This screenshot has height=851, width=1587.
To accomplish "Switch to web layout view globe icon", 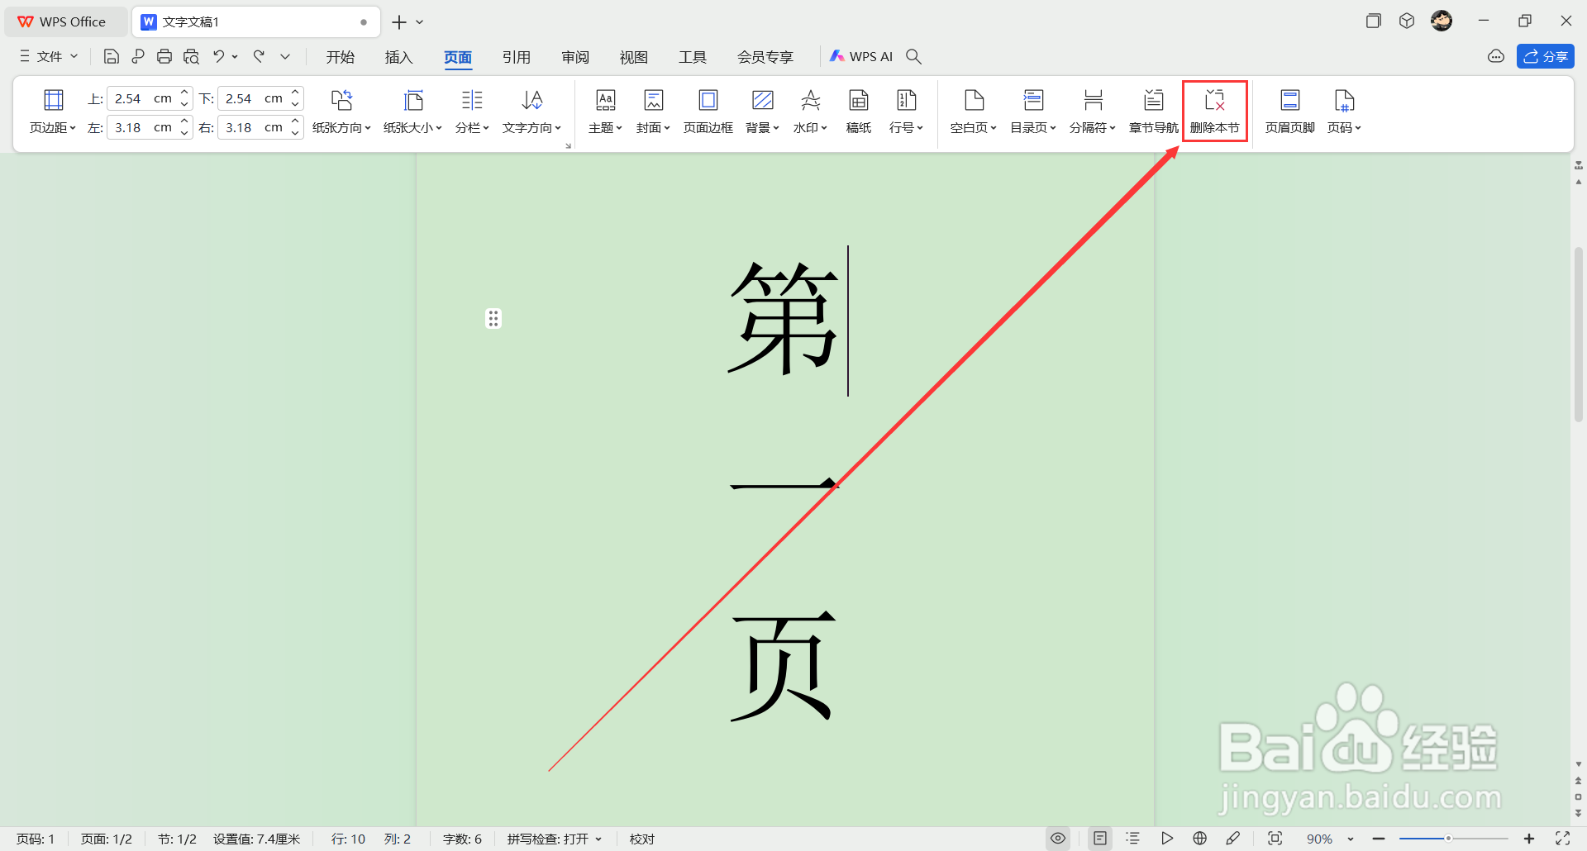I will pyautogui.click(x=1200, y=839).
